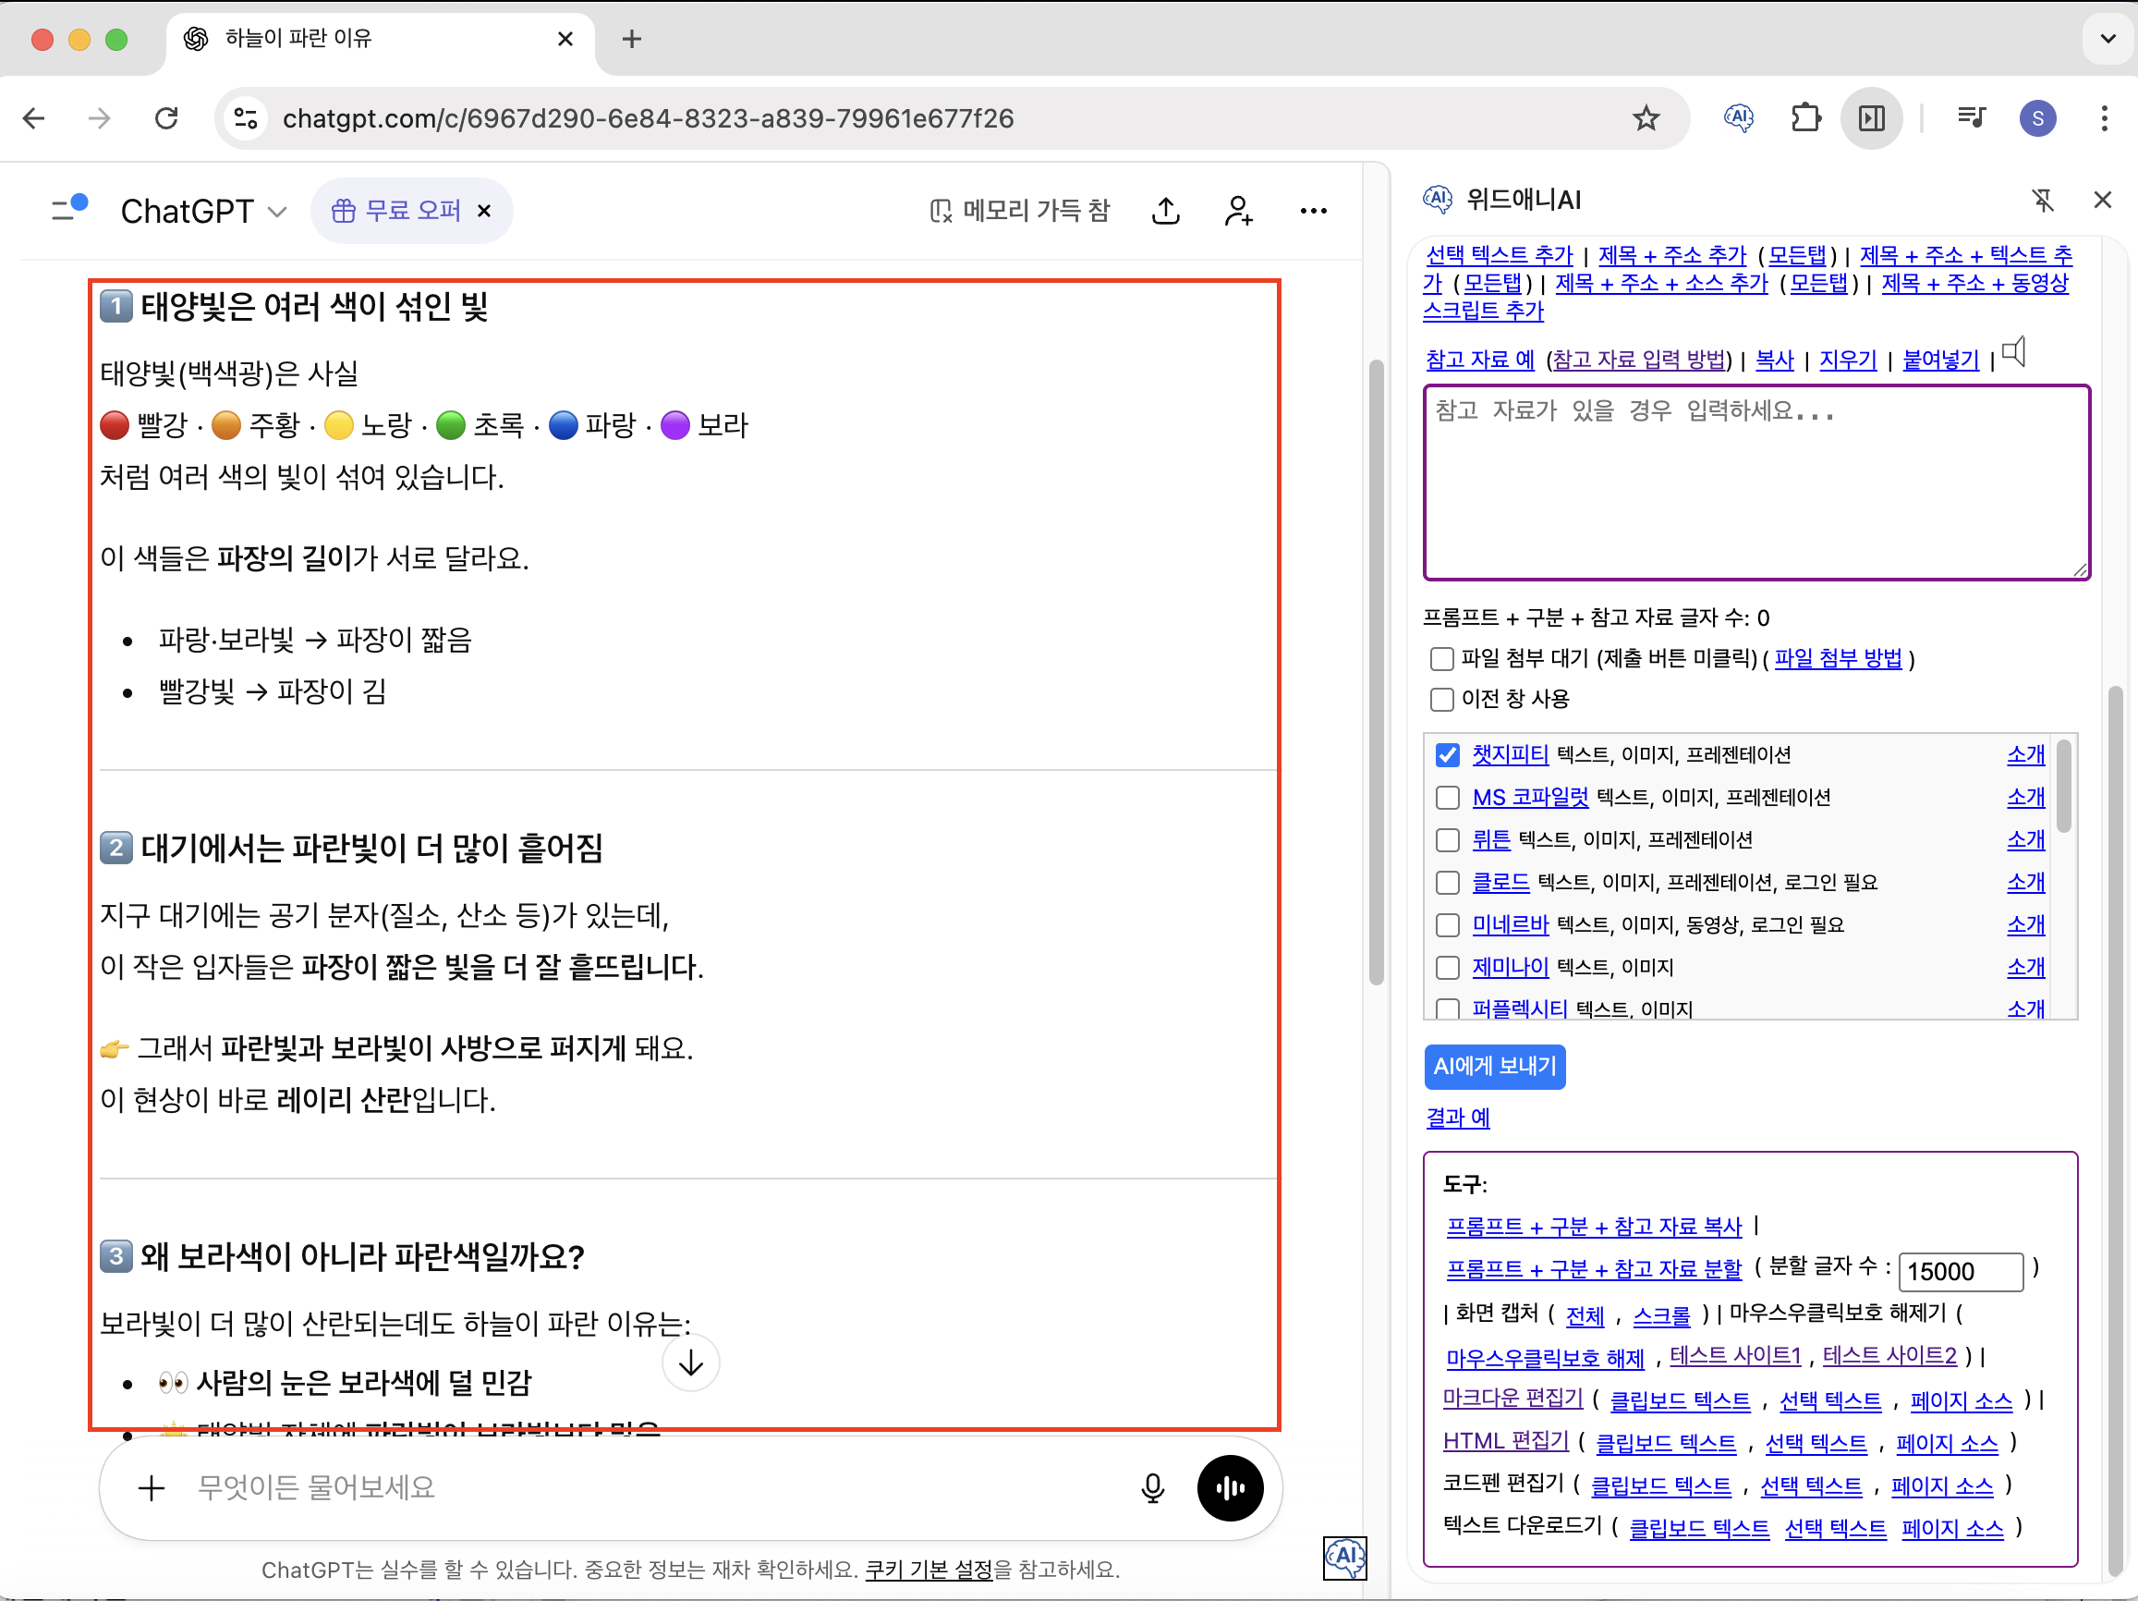Click the scroll-to-bottom arrow button
Image resolution: width=2138 pixels, height=1601 pixels.
click(x=690, y=1363)
